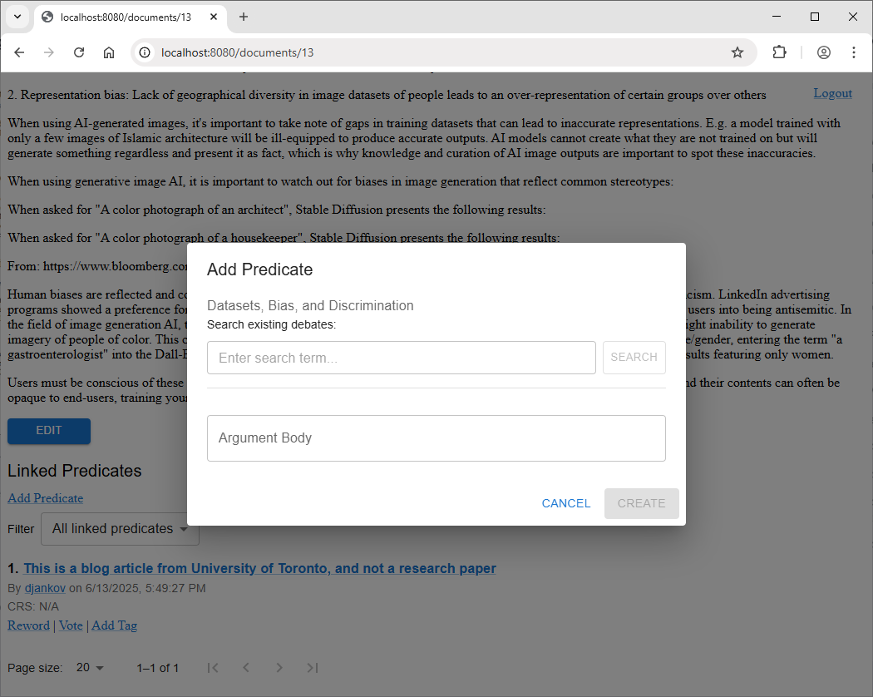873x697 pixels.
Task: Click the "Linked Predicates" heading
Action: tap(75, 471)
